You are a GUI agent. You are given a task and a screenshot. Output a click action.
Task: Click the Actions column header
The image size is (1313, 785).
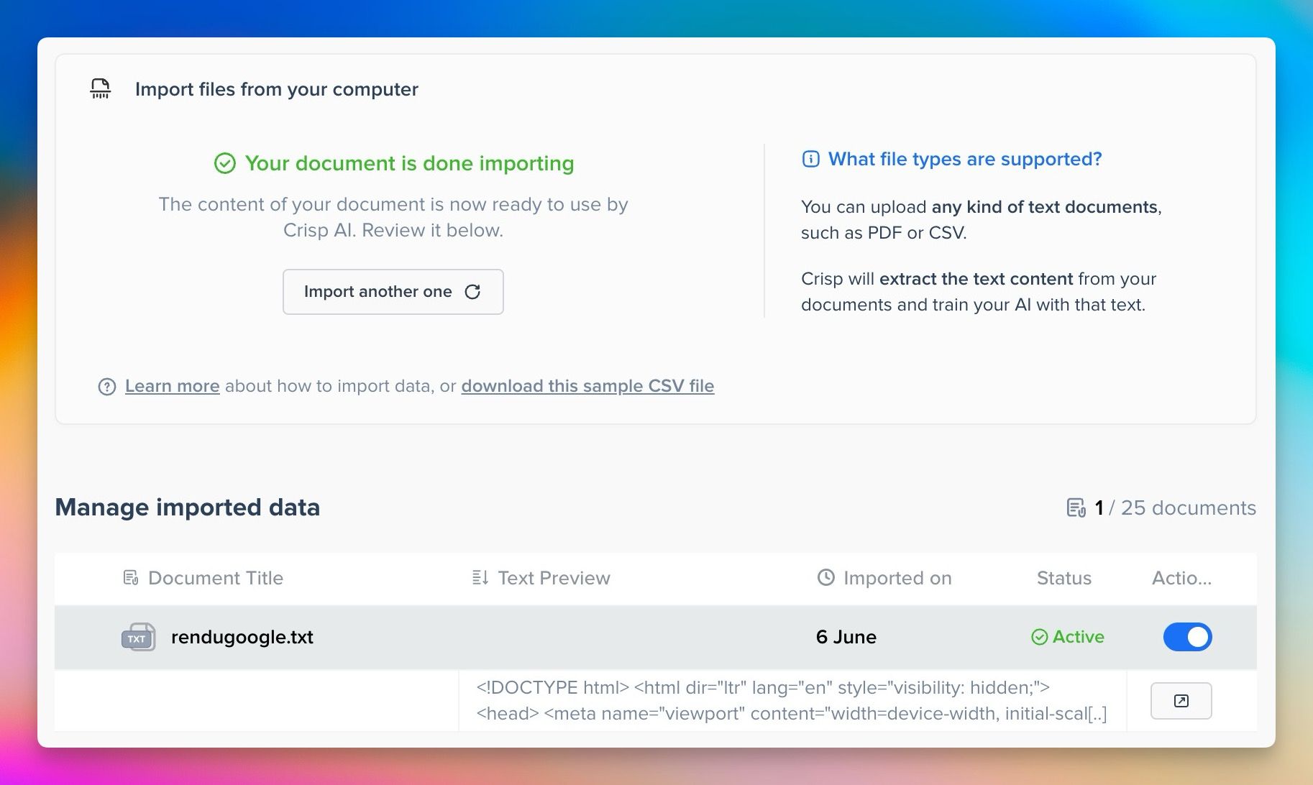tap(1181, 578)
